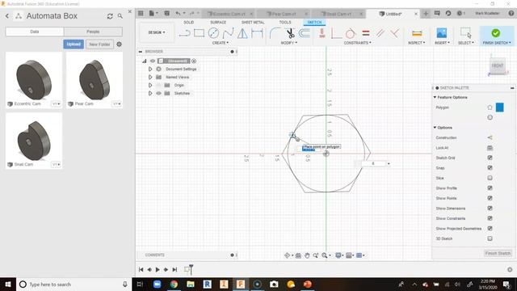This screenshot has width=517, height=291.
Task: Open the Constraints dropdown menu
Action: 357,43
